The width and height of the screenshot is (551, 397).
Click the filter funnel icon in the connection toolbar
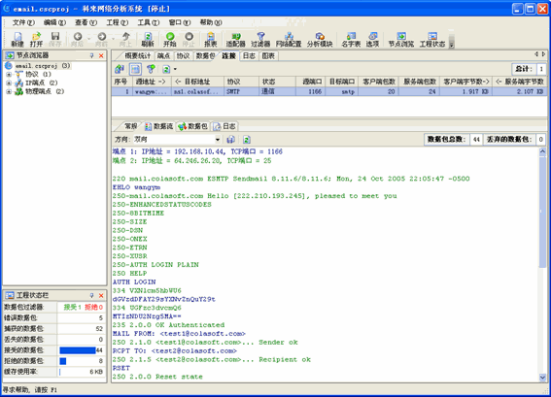coord(151,69)
